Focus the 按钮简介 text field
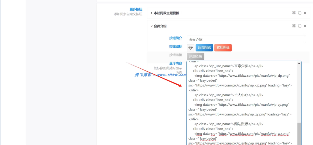 [x=246, y=39]
